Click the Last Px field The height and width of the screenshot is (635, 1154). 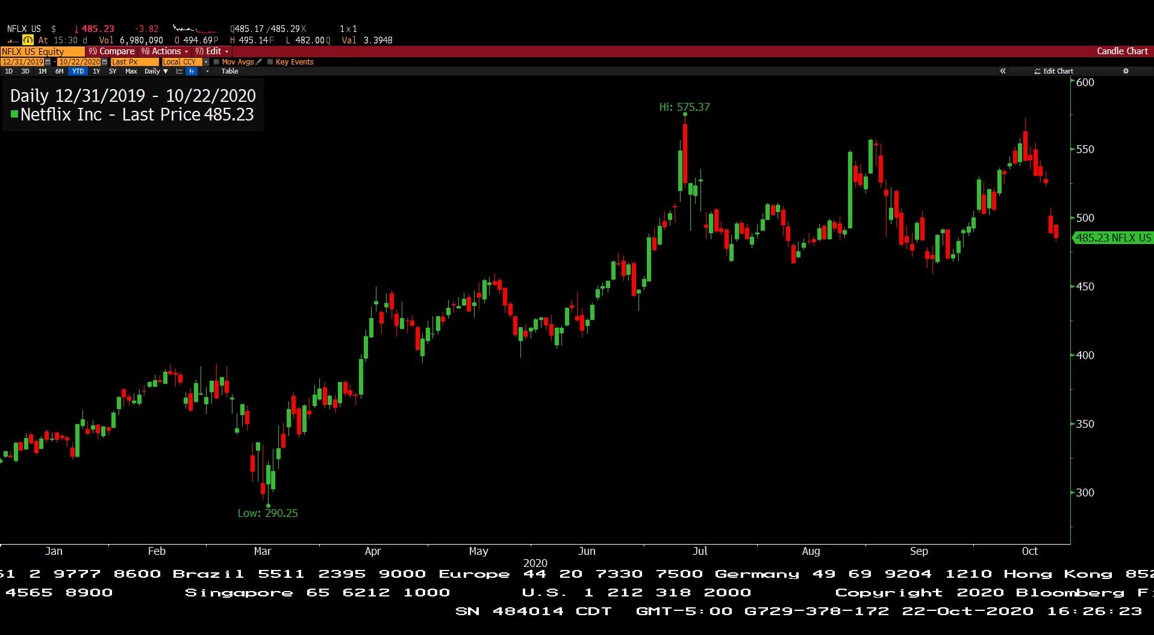(x=134, y=62)
